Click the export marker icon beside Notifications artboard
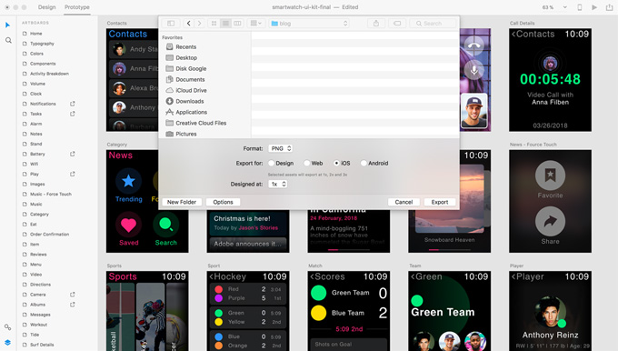The height and width of the screenshot is (351, 618). click(x=73, y=104)
